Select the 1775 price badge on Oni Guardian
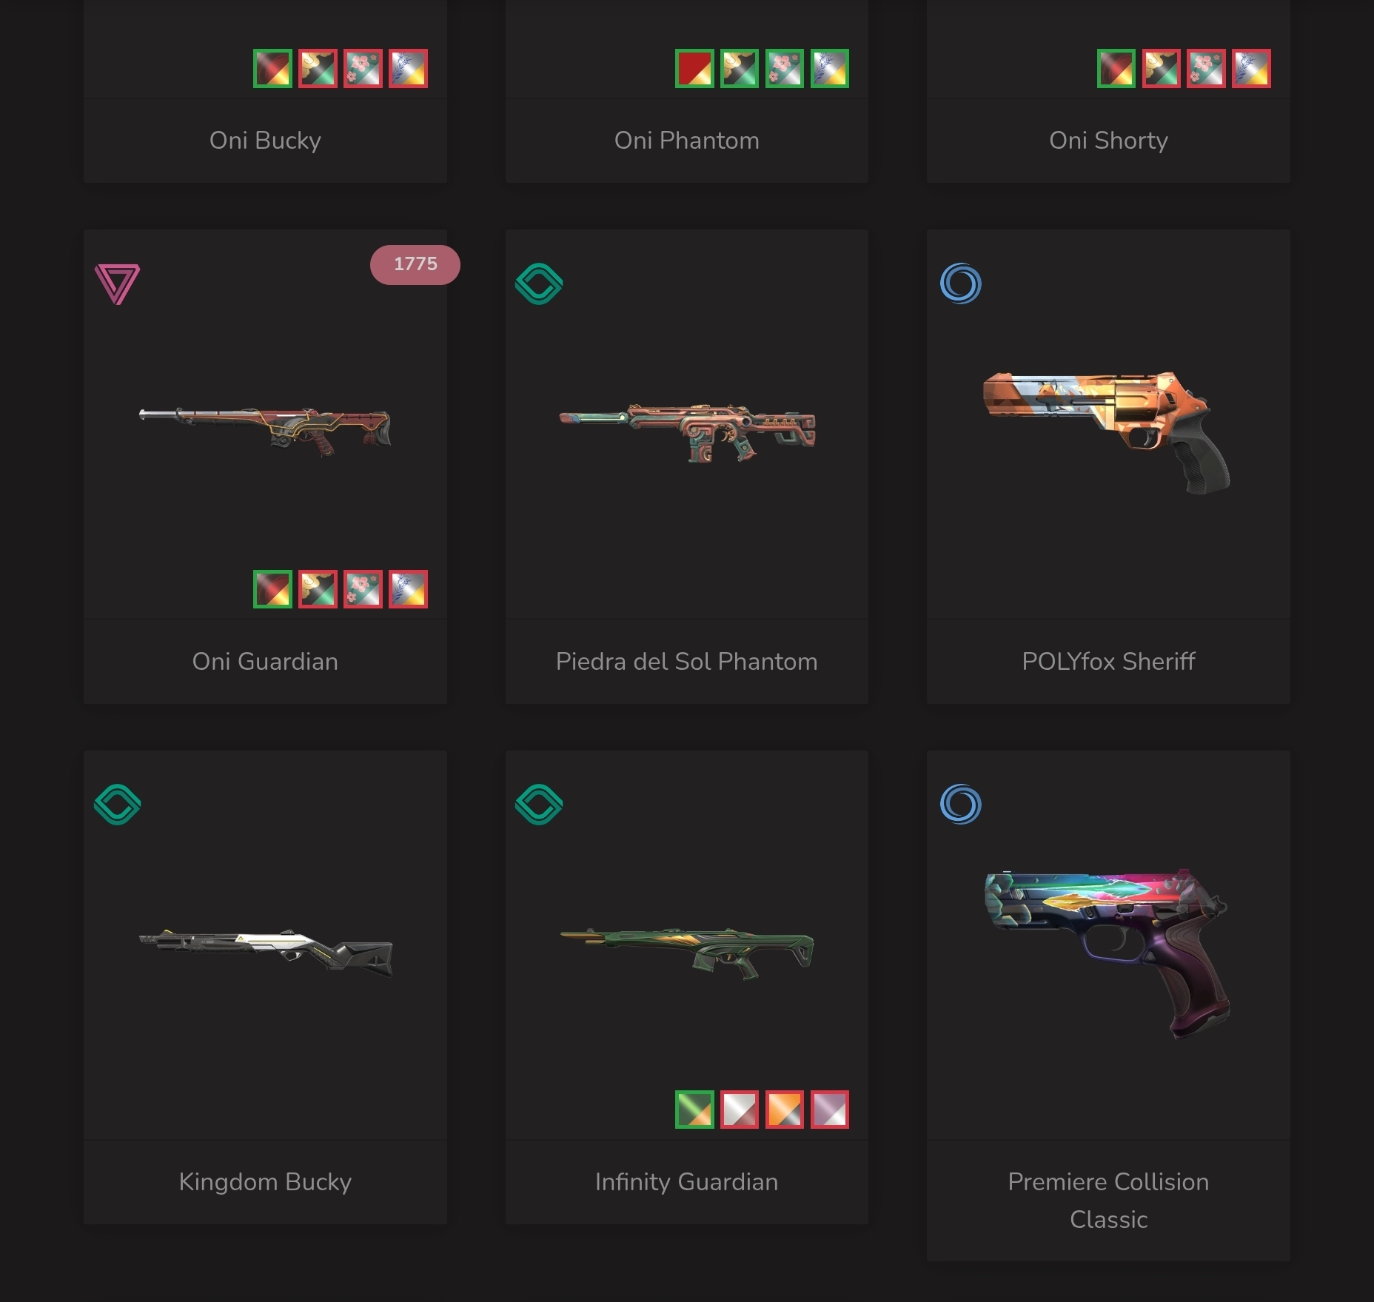The height and width of the screenshot is (1302, 1374). [x=415, y=264]
